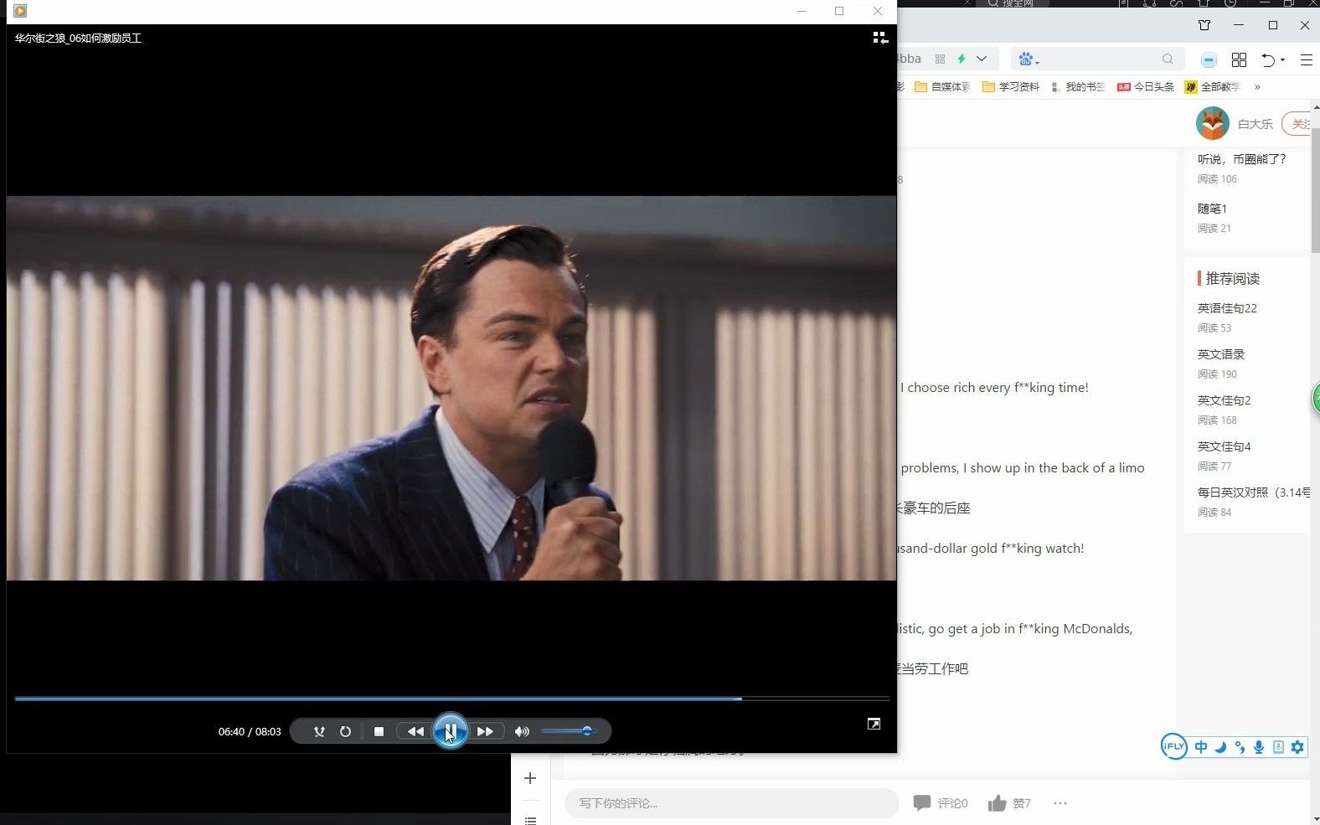1320x825 pixels.
Task: Click text 'go get a job in f**king McDonalds'
Action: tap(1030, 628)
